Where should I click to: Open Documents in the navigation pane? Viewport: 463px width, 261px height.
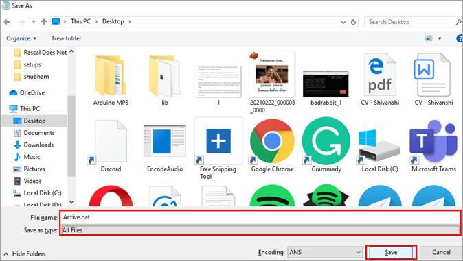click(x=34, y=133)
